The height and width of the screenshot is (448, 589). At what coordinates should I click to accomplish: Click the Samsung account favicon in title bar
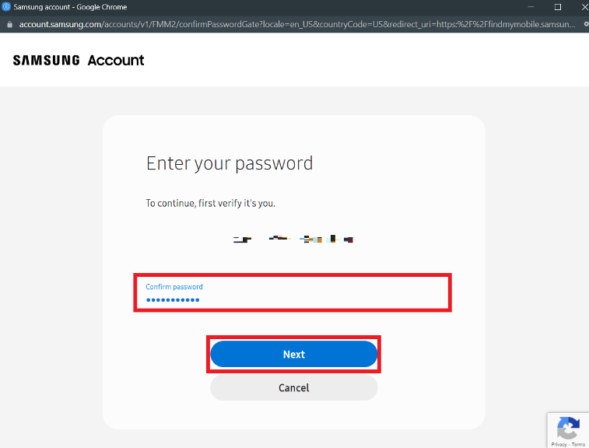(6, 6)
